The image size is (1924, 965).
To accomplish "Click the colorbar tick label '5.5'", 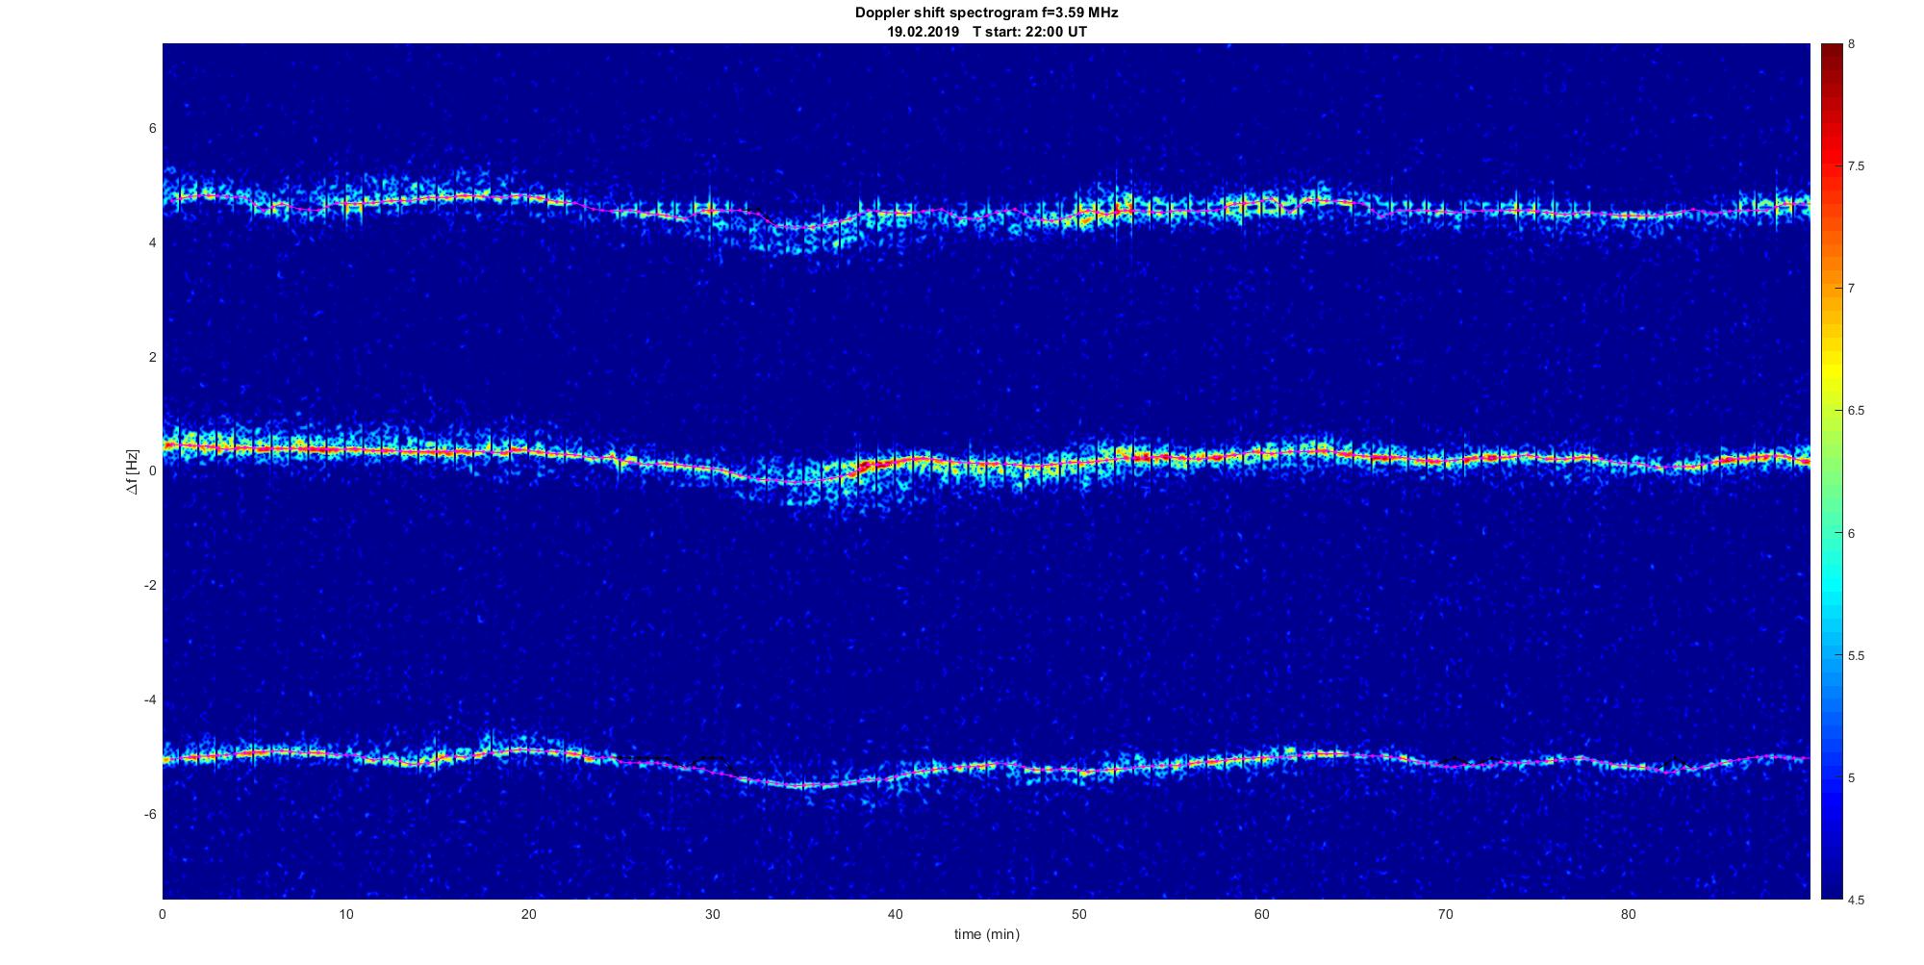I will pyautogui.click(x=1856, y=656).
